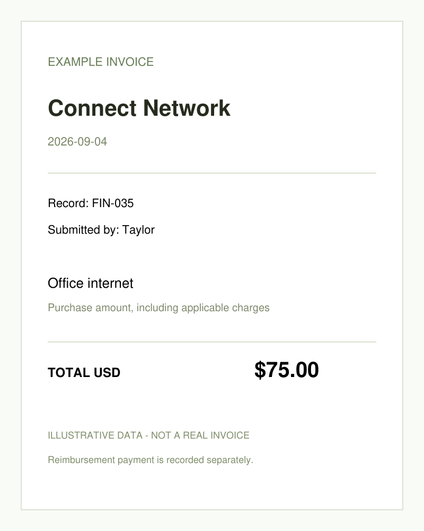The height and width of the screenshot is (531, 424).
Task: Click the TOTAL USD label
Action: [x=84, y=373]
